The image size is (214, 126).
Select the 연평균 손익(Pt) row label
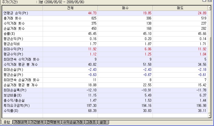click(16, 13)
